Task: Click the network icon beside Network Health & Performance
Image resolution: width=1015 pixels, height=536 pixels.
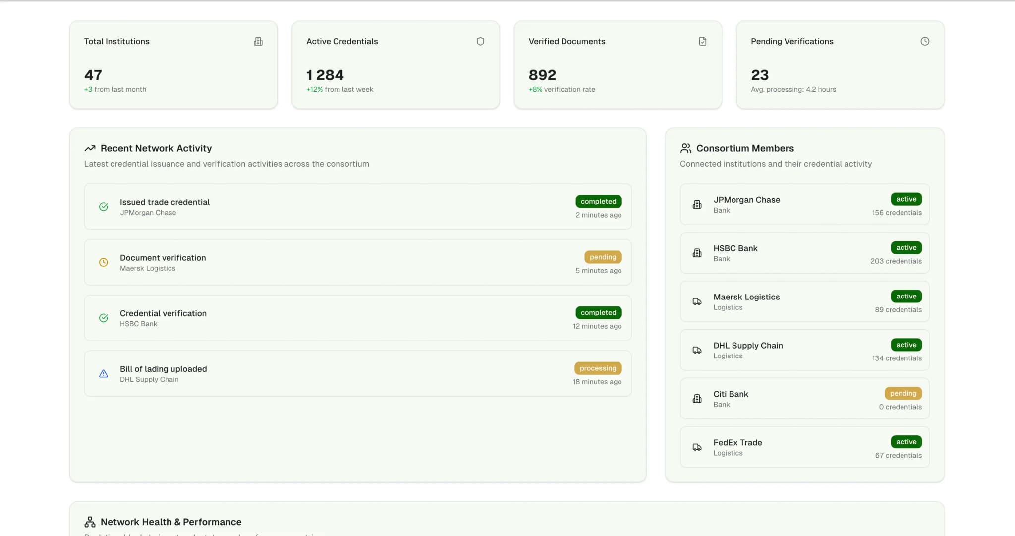Action: coord(89,521)
